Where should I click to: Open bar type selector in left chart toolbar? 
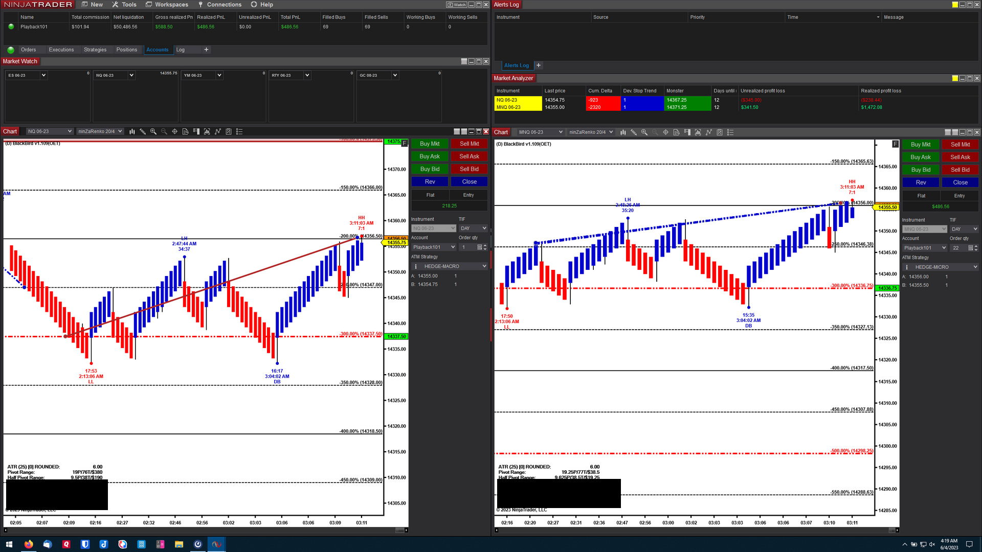[x=132, y=131]
